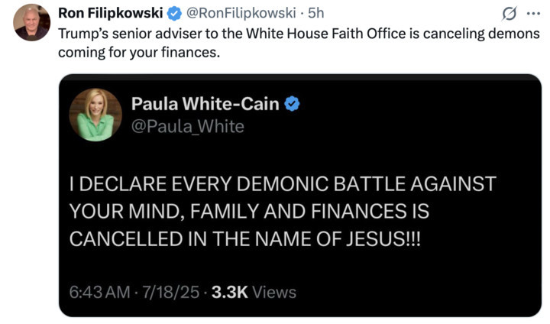
Task: Click the text "coming for your finances."
Action: [x=139, y=52]
